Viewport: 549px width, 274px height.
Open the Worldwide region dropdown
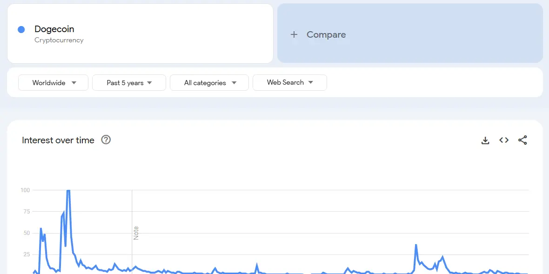click(x=53, y=82)
